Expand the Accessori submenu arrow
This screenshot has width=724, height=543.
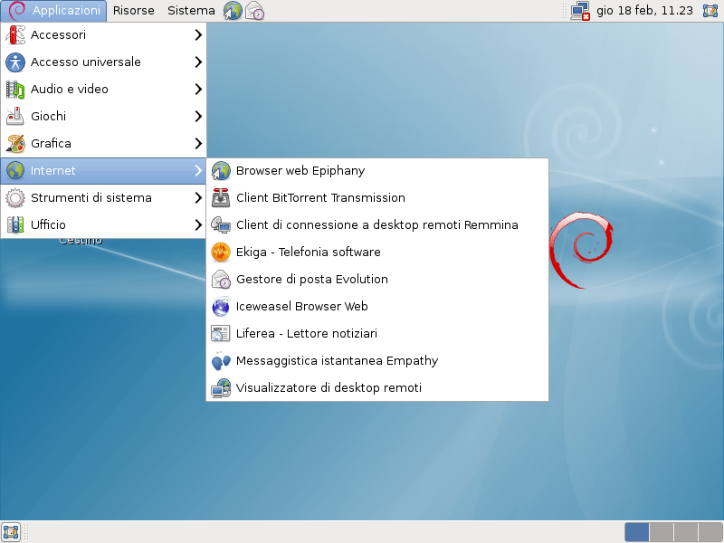click(197, 34)
